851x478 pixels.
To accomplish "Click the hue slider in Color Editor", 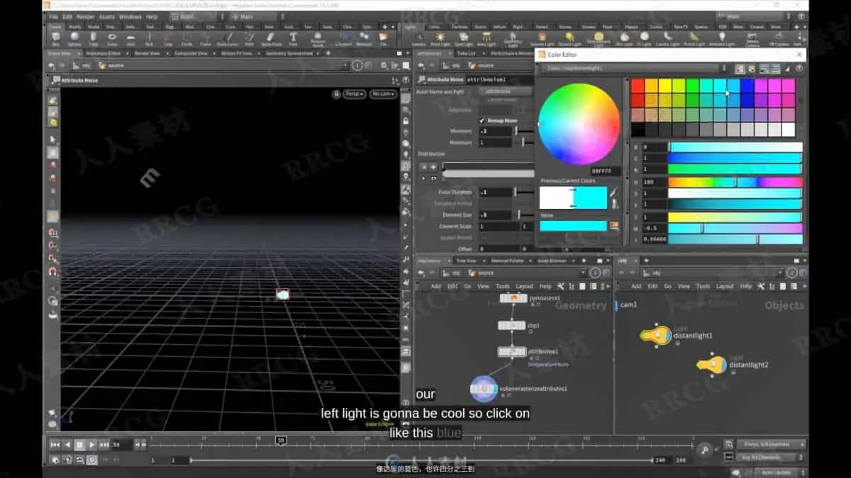I will pos(735,182).
